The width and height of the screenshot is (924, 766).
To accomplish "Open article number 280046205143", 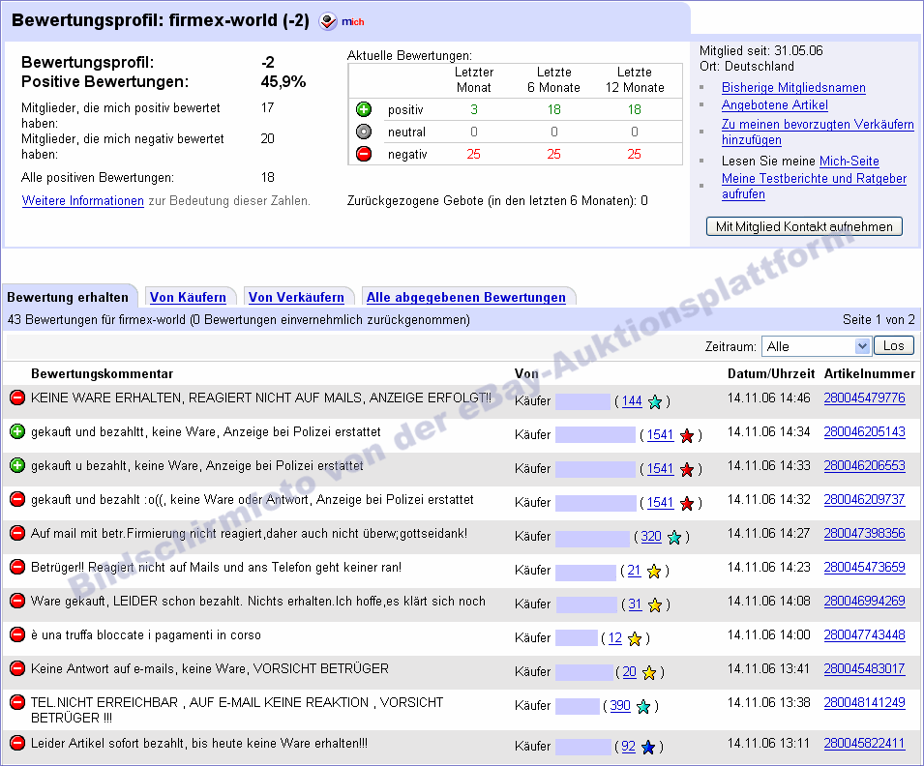I will point(864,432).
